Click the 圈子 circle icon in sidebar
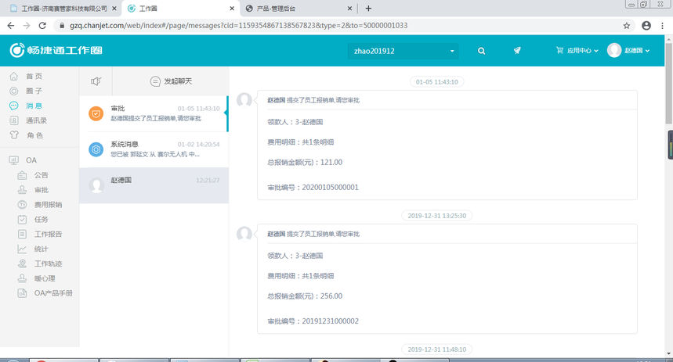673x362 pixels. click(14, 91)
